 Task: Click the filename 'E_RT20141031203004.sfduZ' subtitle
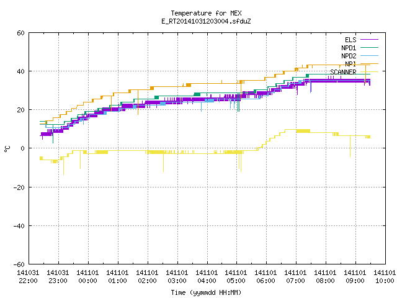coord(206,21)
